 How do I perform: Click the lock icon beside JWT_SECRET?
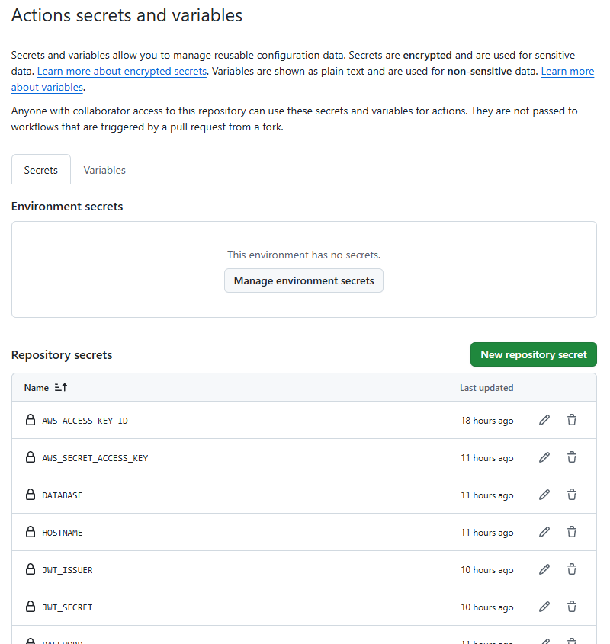click(x=30, y=607)
